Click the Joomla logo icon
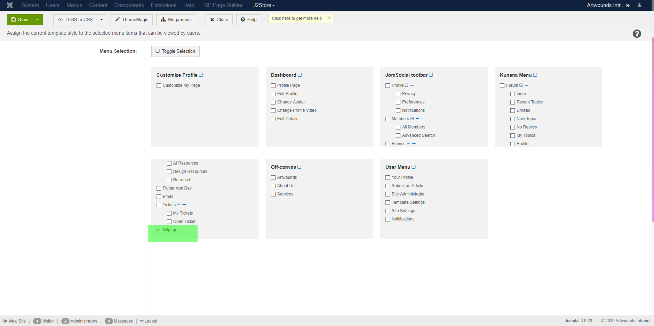 (10, 5)
